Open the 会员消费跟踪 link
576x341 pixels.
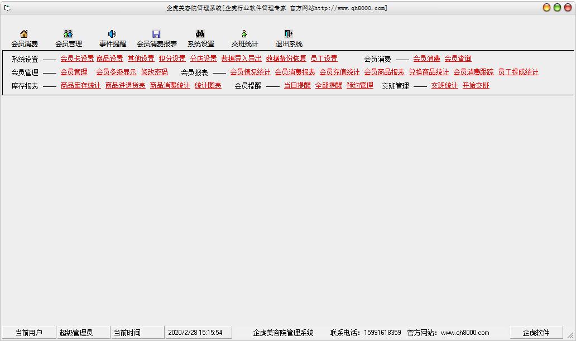[x=473, y=72]
